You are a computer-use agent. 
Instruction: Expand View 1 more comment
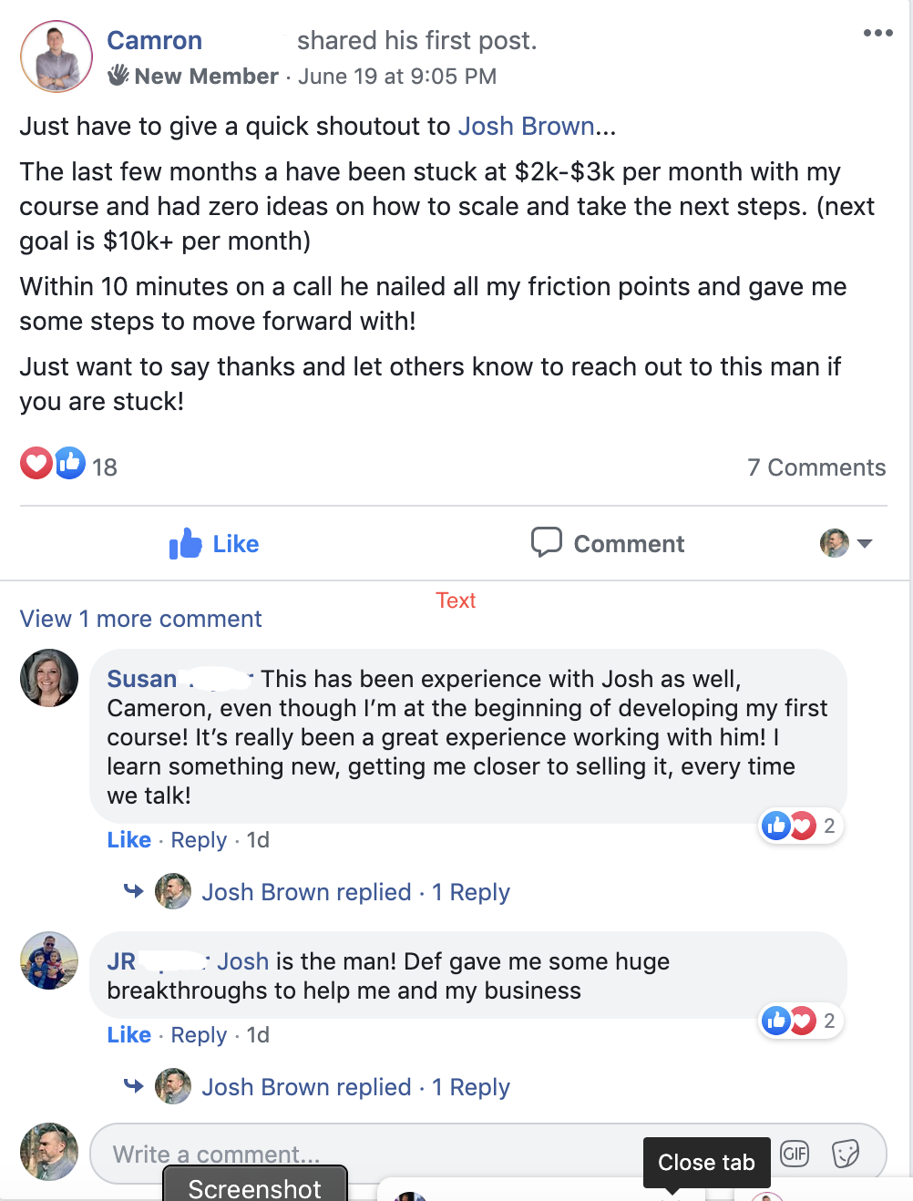click(x=141, y=619)
